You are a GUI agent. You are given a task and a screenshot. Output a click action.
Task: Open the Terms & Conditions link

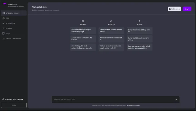tap(133, 105)
